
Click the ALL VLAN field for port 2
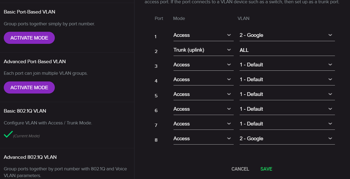click(x=287, y=50)
